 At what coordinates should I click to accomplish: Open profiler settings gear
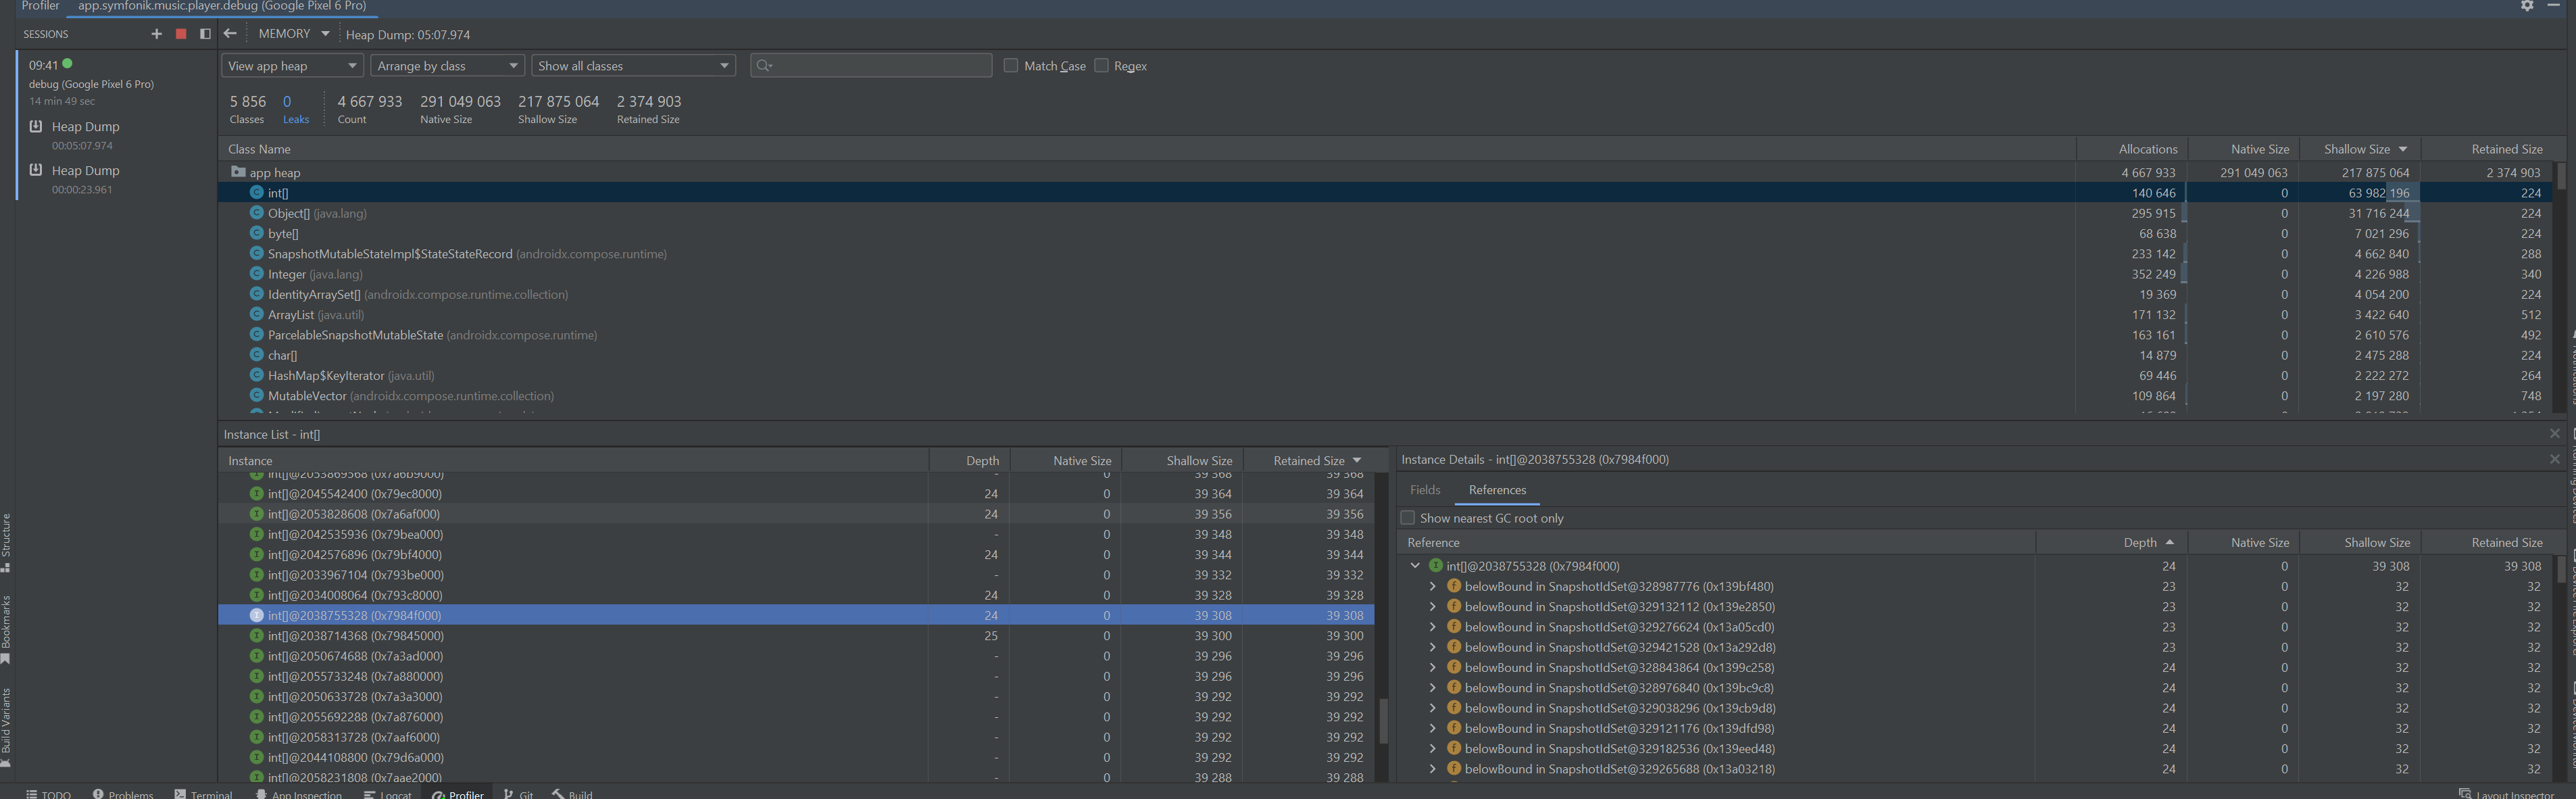[x=2526, y=6]
